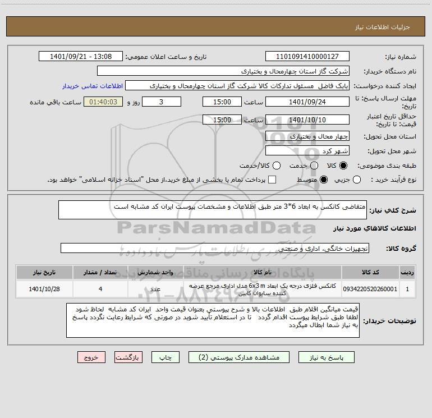Image resolution: width=432 pixels, height=418 pixels.
Task: Toggle the اسناد خزانه اسلامی payment checkbox
Action: (272, 180)
